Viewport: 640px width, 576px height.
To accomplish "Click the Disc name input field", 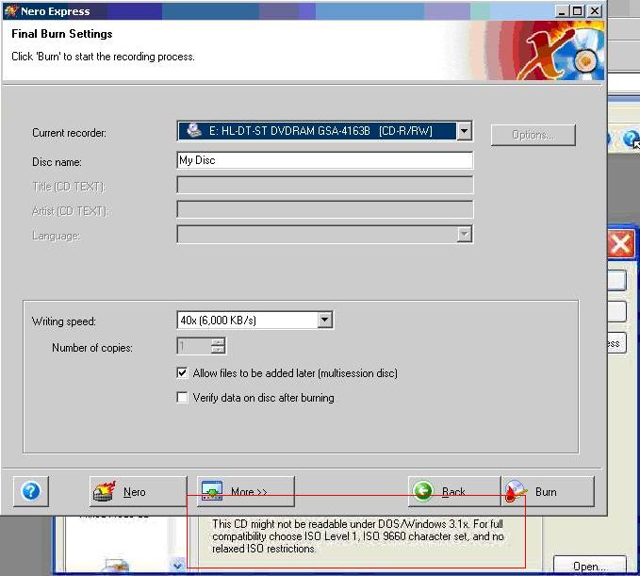I will pyautogui.click(x=325, y=160).
